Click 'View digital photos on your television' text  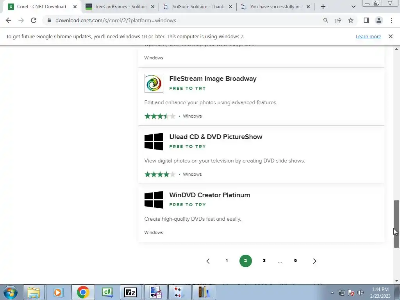tap(225, 161)
